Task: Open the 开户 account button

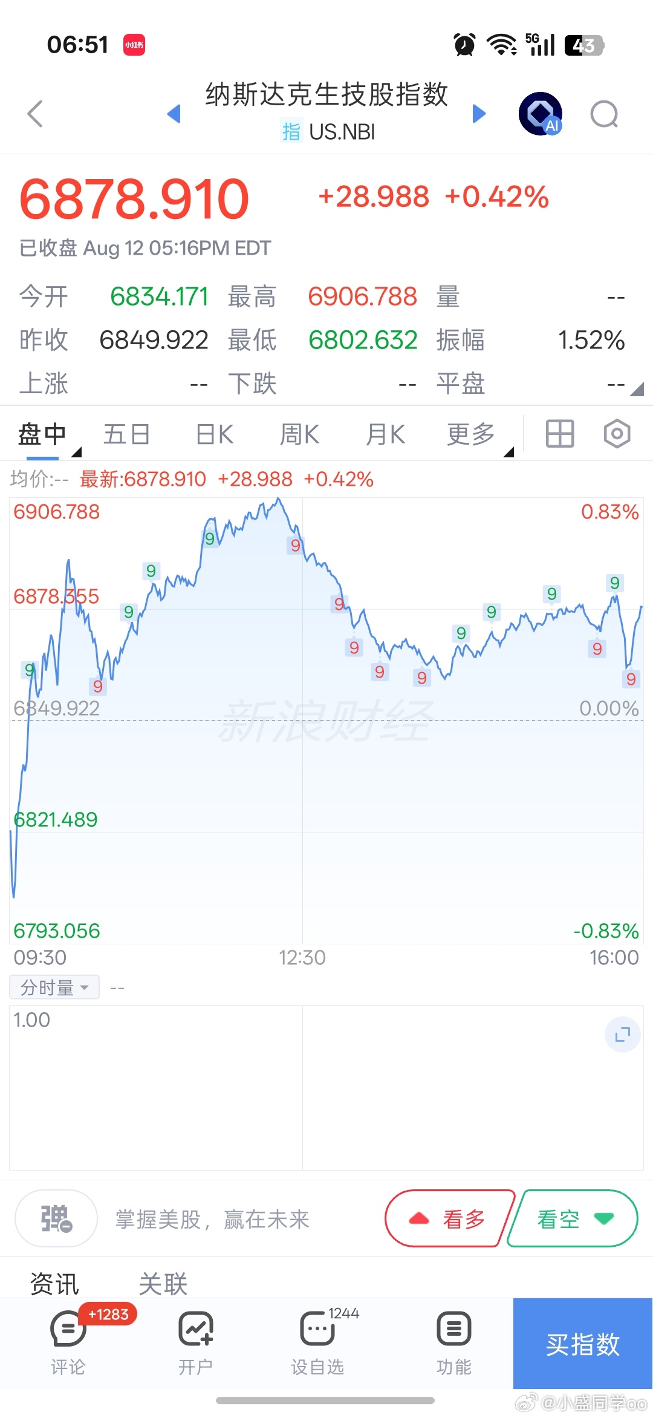Action: 195,1342
